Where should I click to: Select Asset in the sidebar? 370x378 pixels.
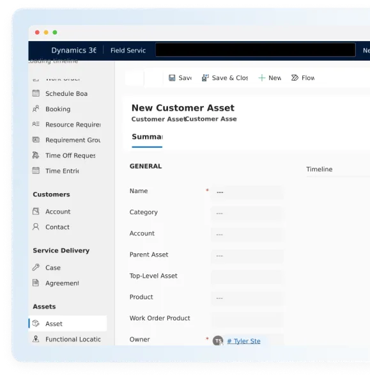68,324
